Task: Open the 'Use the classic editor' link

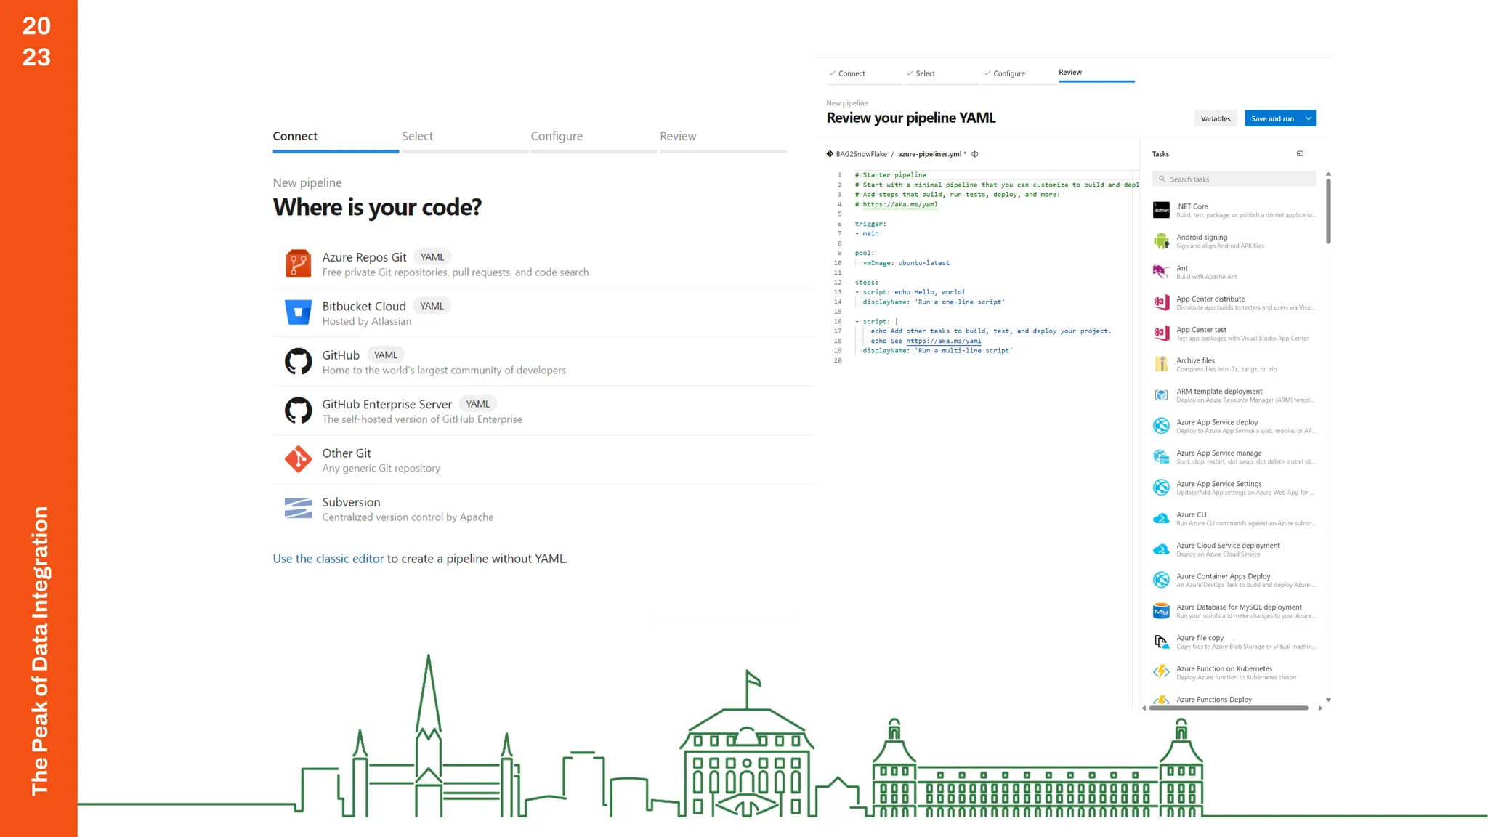Action: click(328, 559)
